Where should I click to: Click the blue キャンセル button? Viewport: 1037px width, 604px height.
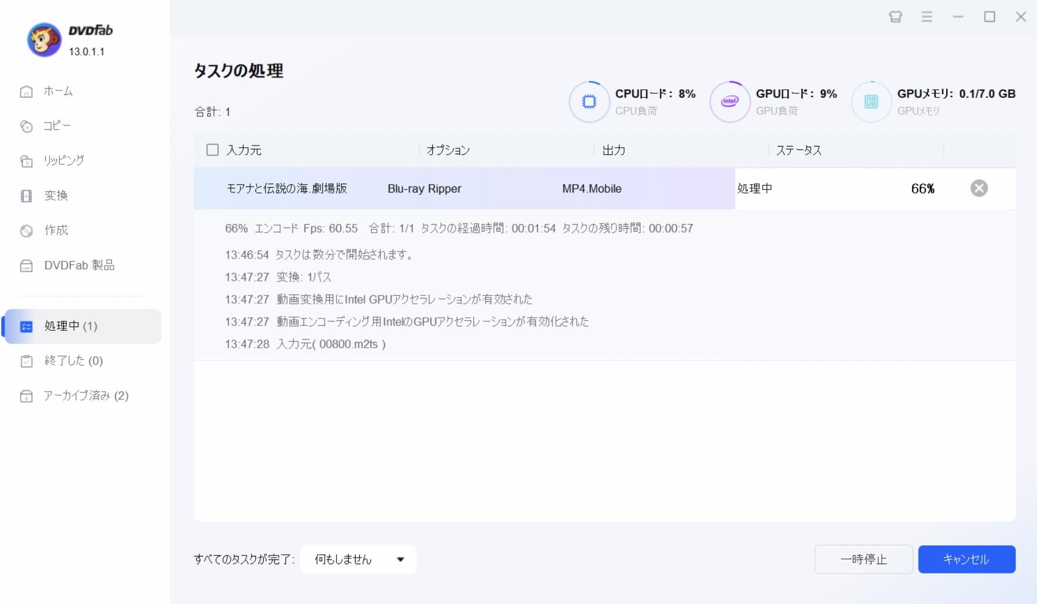[x=967, y=559]
